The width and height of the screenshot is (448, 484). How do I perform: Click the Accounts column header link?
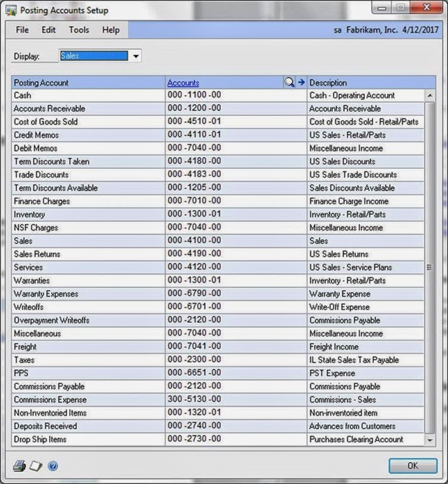(x=183, y=83)
